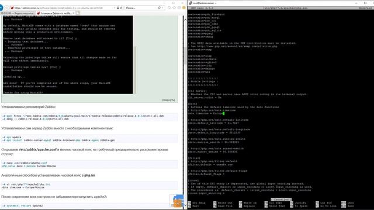374x210 pixels.
Task: Click the magnifier search icon in search box
Action: pos(159,8)
